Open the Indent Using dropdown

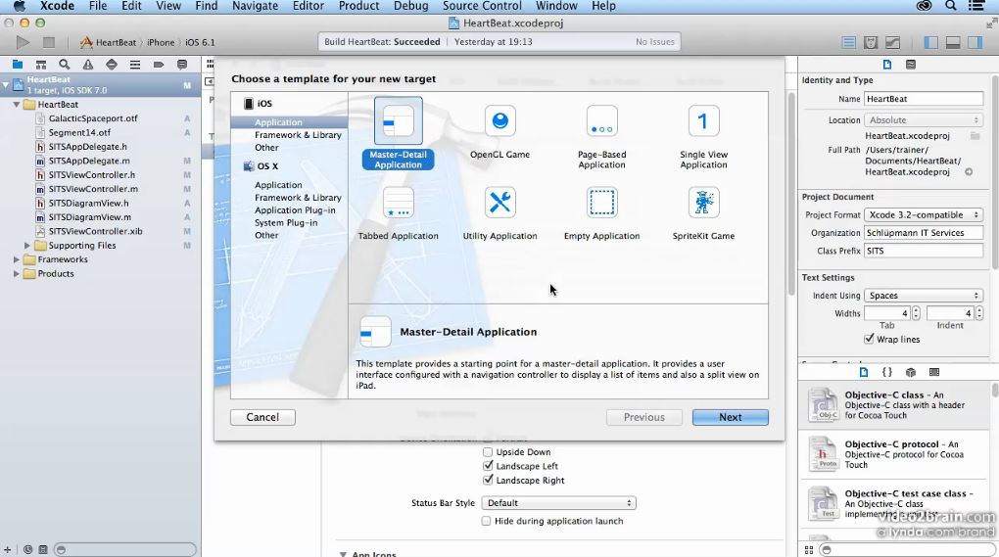click(x=924, y=296)
